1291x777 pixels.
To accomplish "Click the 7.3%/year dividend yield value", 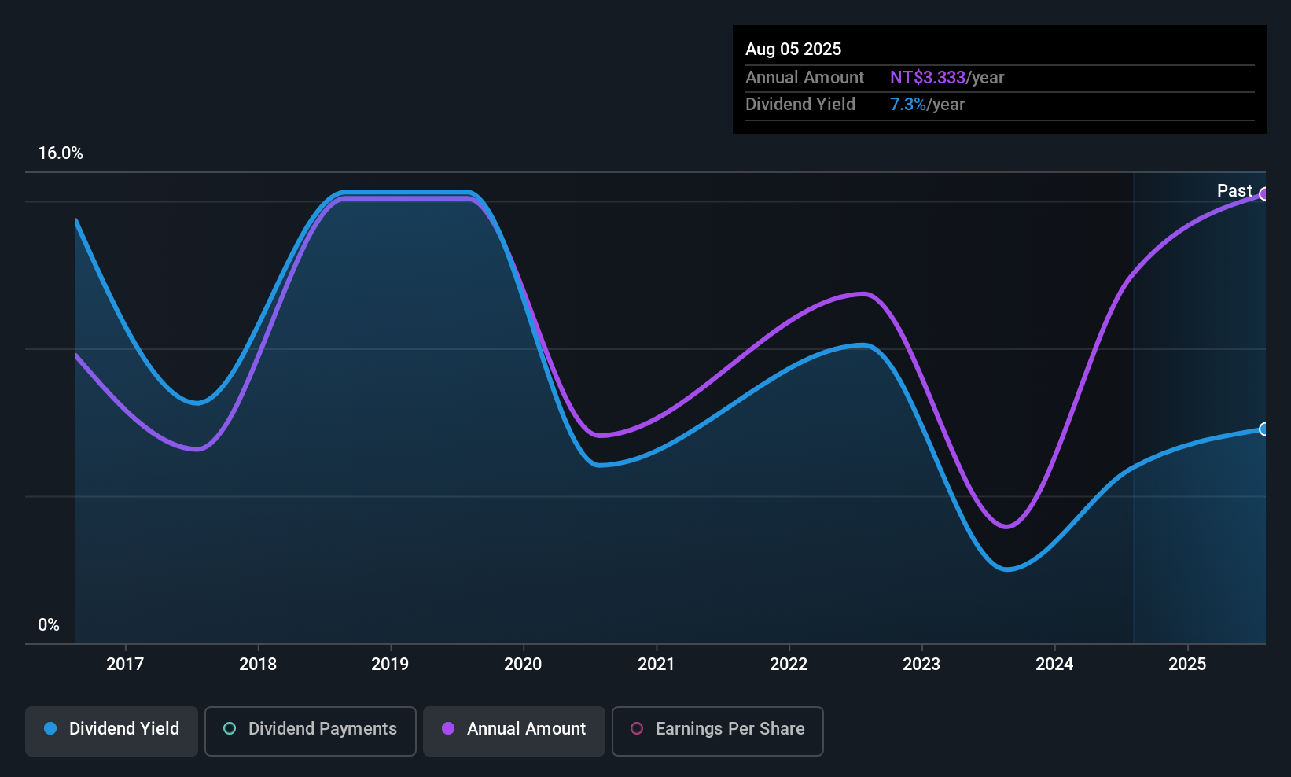I will point(927,105).
